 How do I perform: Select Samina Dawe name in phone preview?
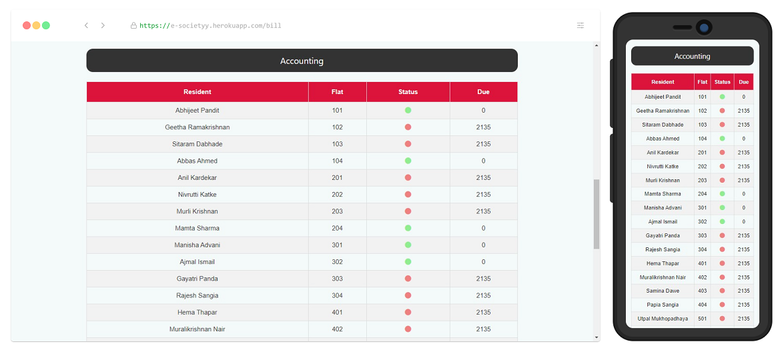click(x=663, y=291)
